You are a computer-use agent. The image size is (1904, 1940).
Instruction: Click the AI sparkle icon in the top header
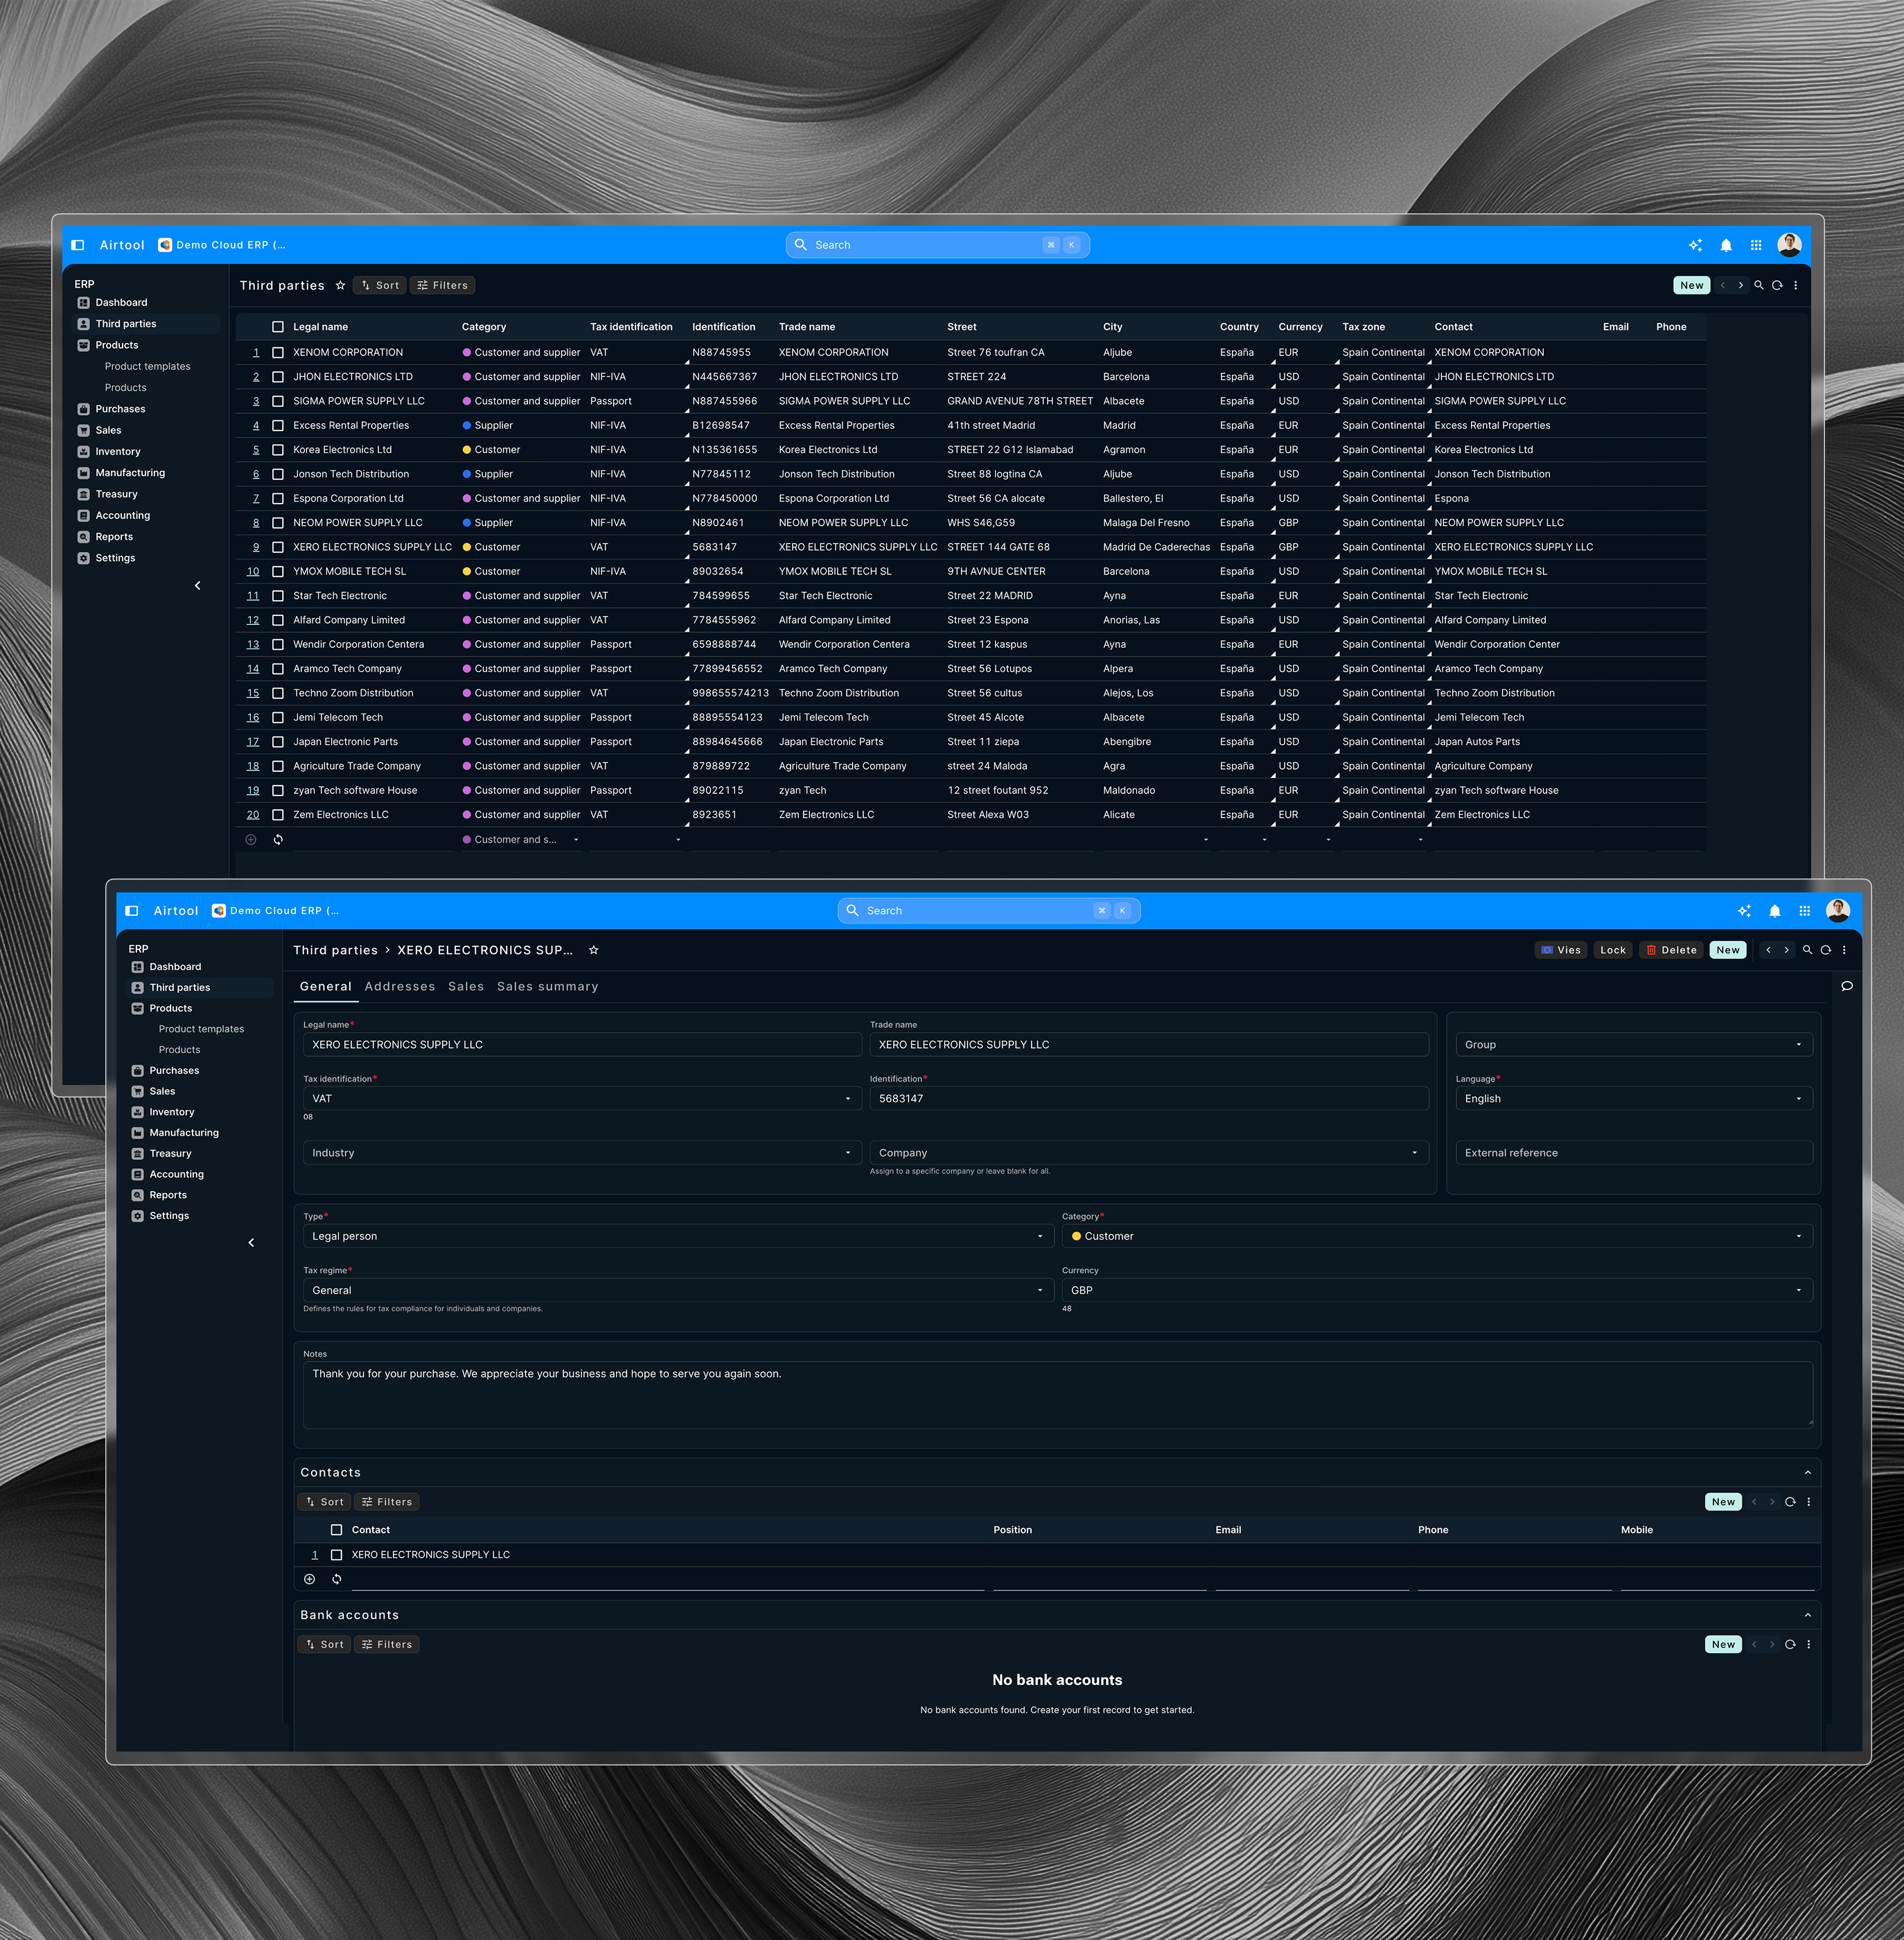pyautogui.click(x=1695, y=245)
